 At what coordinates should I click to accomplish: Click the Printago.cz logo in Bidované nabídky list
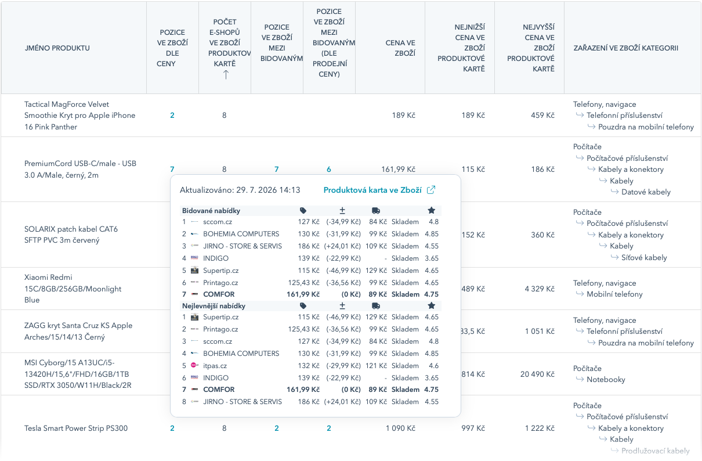coord(195,283)
